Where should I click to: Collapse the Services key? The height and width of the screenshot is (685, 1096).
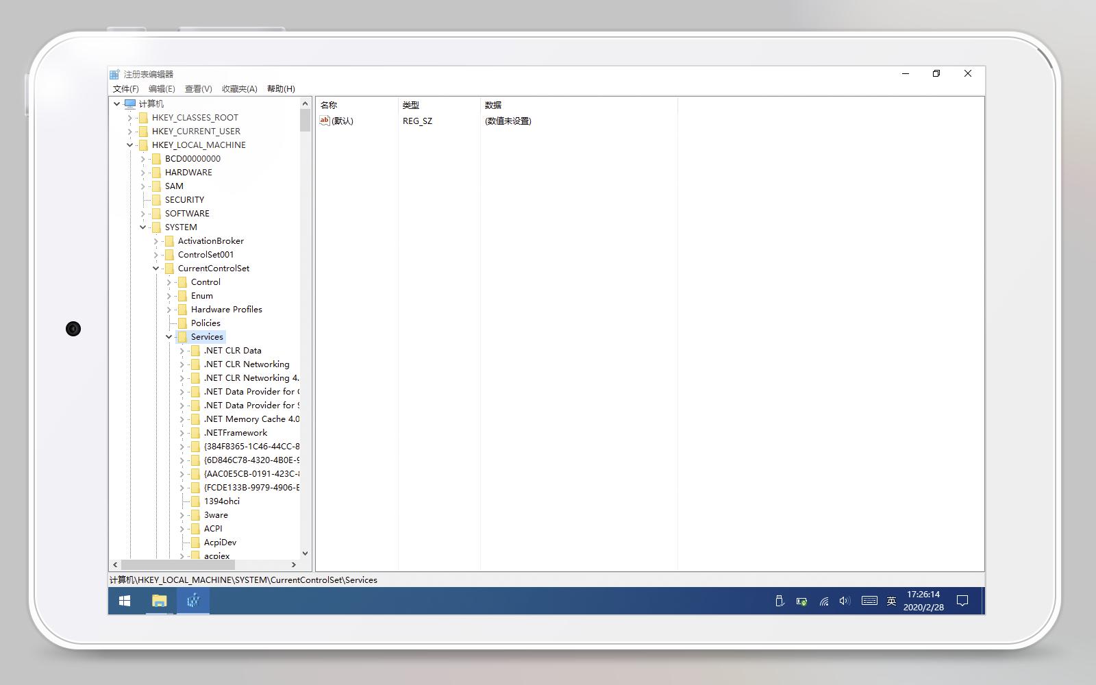tap(169, 336)
